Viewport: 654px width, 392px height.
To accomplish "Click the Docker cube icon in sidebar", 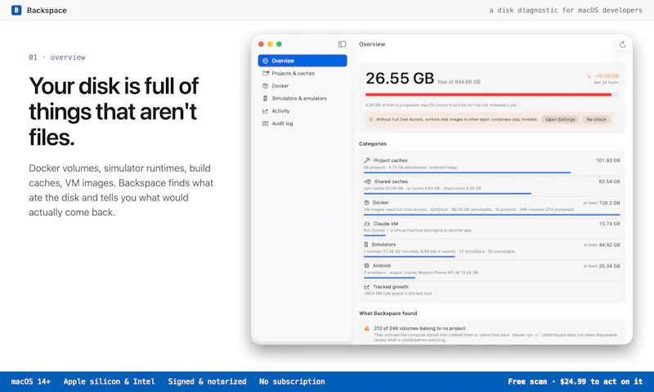I will [x=265, y=86].
